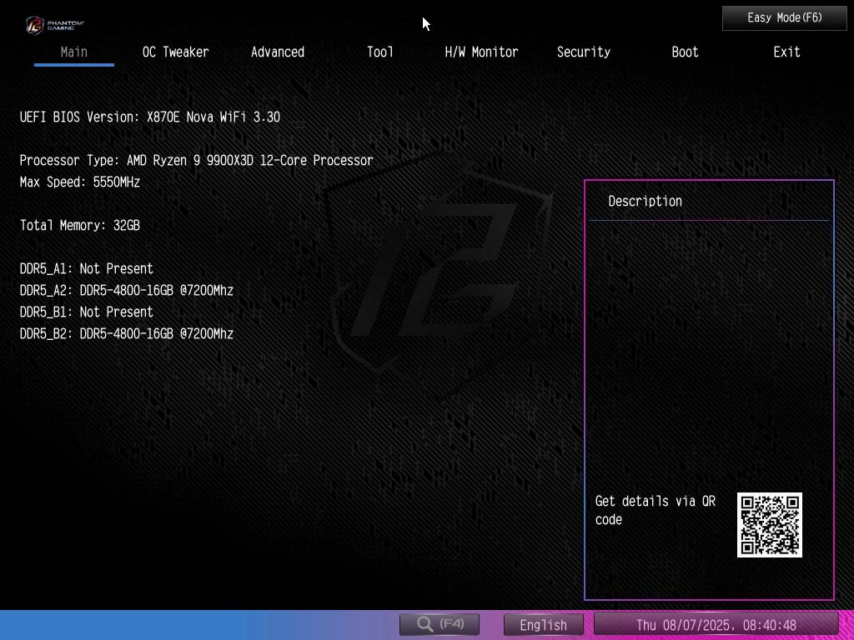Select the Main tab
The image size is (854, 640).
click(73, 52)
